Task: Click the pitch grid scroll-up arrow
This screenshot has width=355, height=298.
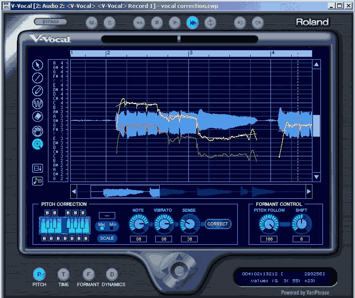Action: point(316,65)
